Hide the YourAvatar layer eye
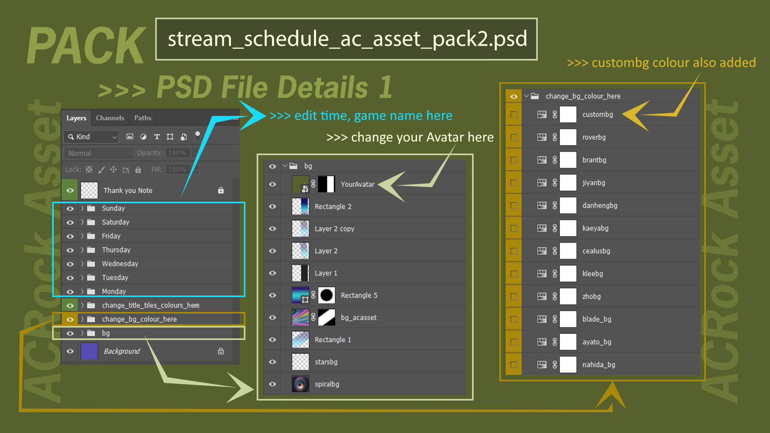 [x=272, y=184]
